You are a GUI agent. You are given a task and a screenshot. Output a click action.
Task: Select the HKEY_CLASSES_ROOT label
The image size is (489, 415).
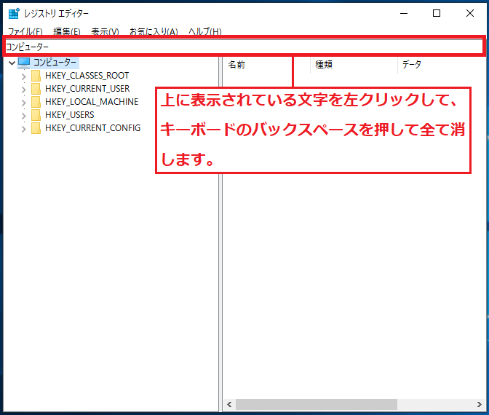click(87, 76)
